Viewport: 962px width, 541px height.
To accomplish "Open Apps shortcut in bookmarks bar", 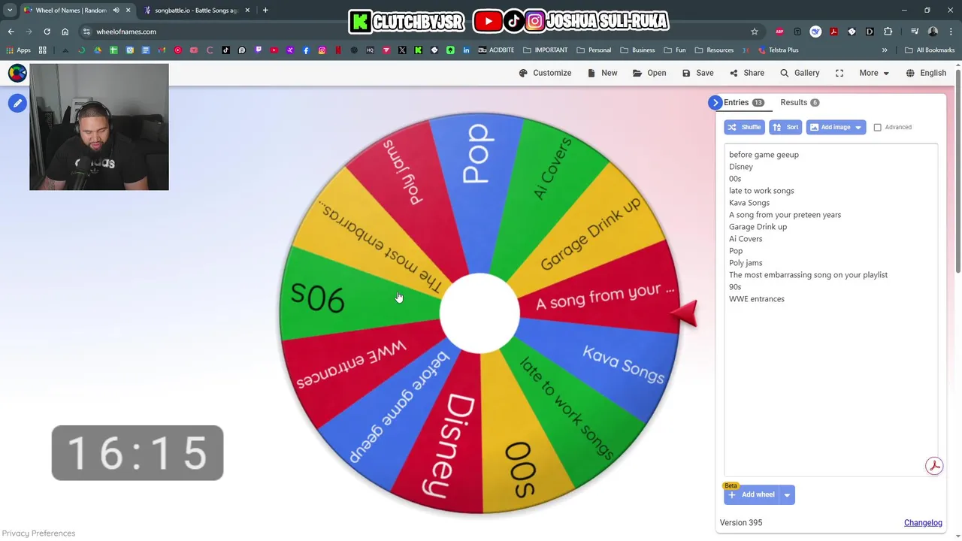I will coord(19,50).
